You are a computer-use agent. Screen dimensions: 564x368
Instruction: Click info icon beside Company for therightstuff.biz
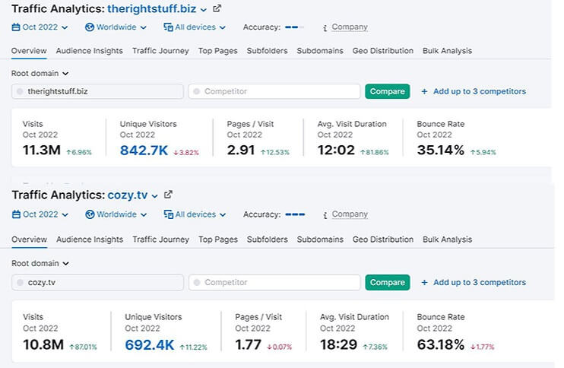[325, 27]
